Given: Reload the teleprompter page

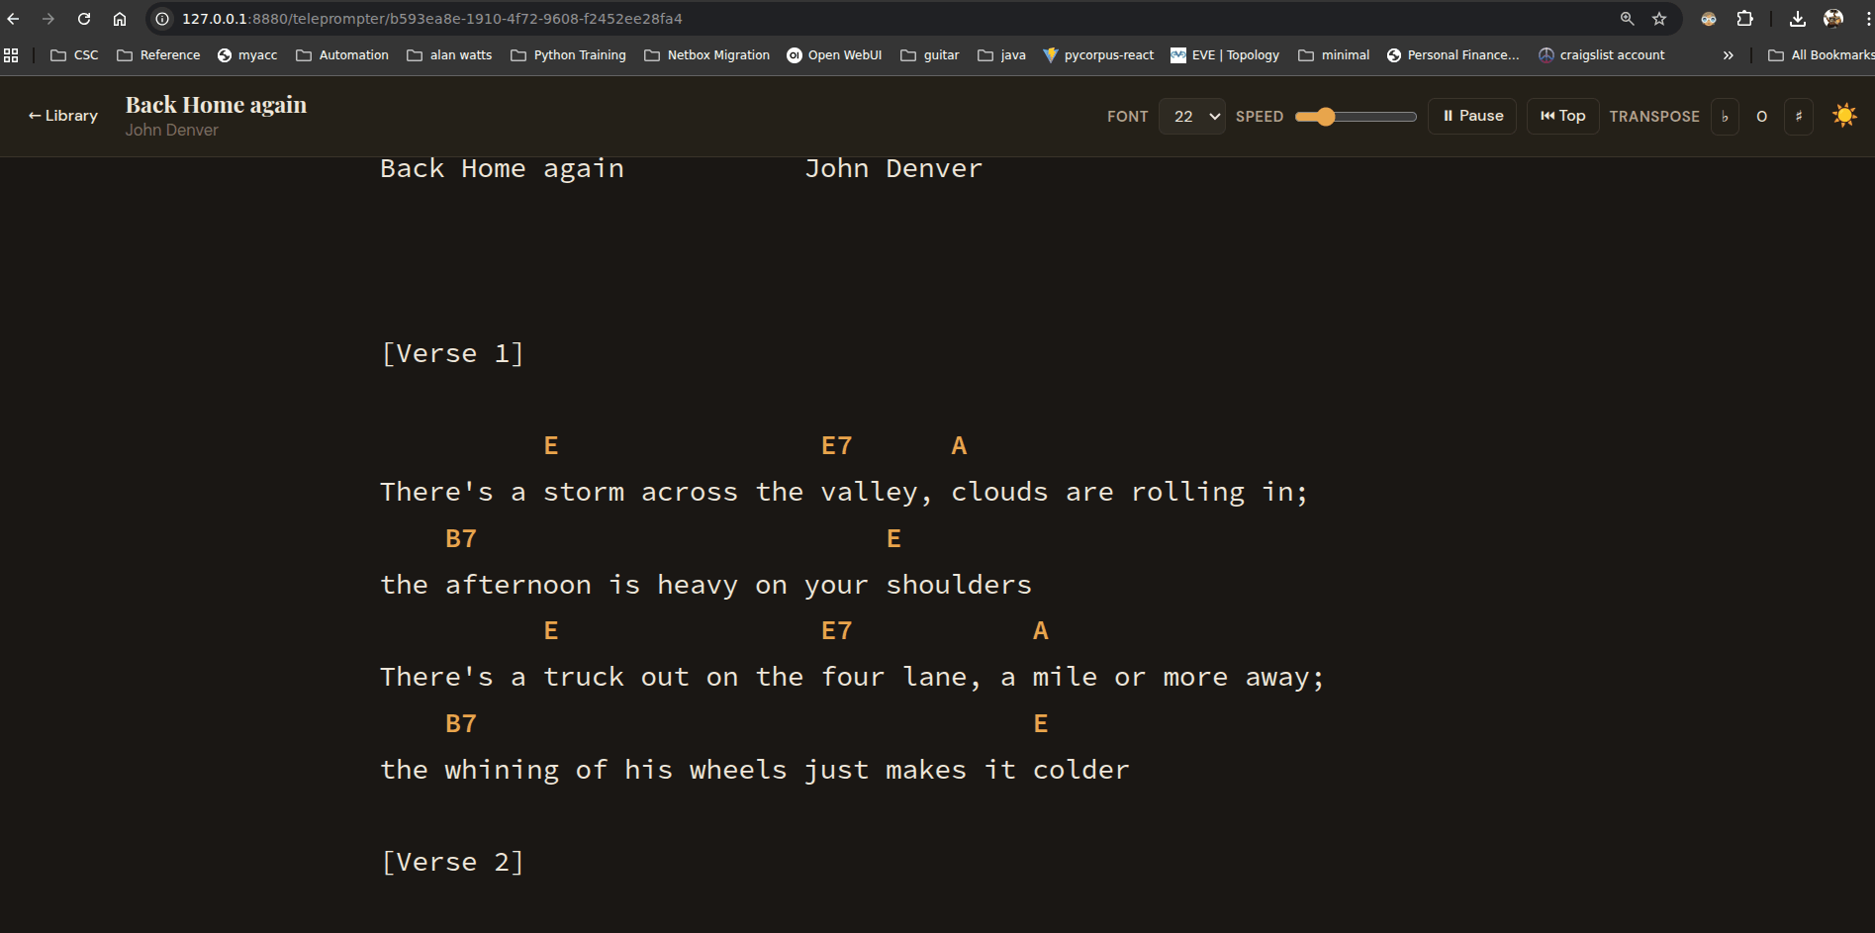Looking at the screenshot, I should point(84,19).
